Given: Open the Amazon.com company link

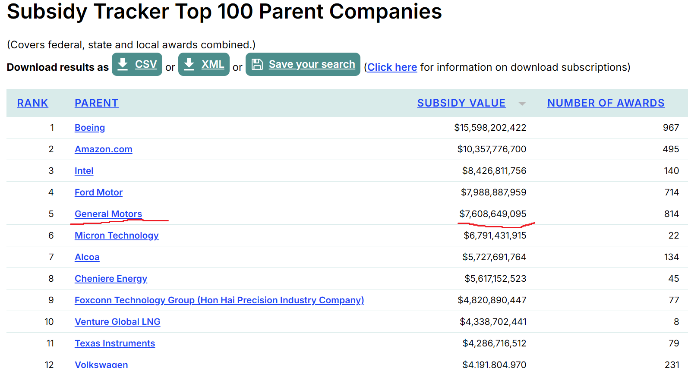Looking at the screenshot, I should pyautogui.click(x=104, y=149).
